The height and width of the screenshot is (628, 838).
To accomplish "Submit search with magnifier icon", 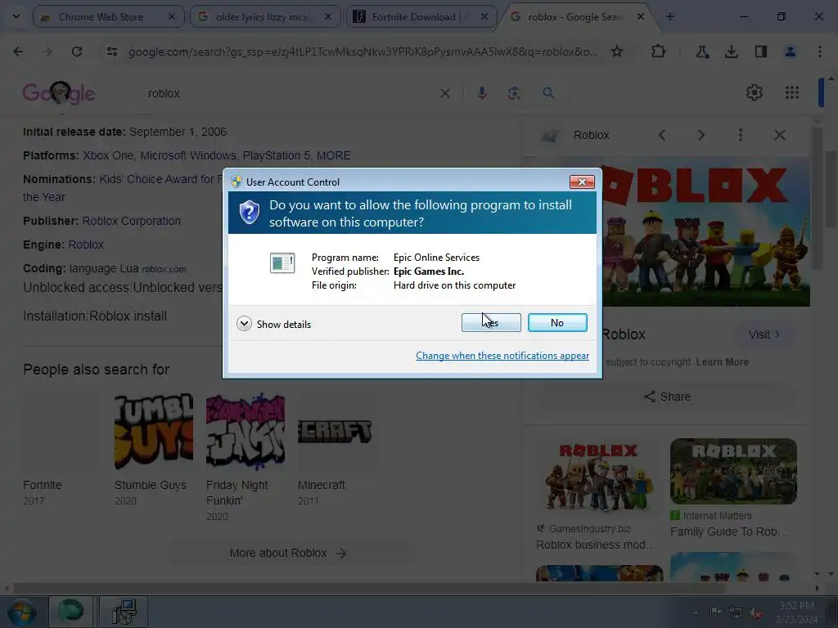I will tap(548, 93).
